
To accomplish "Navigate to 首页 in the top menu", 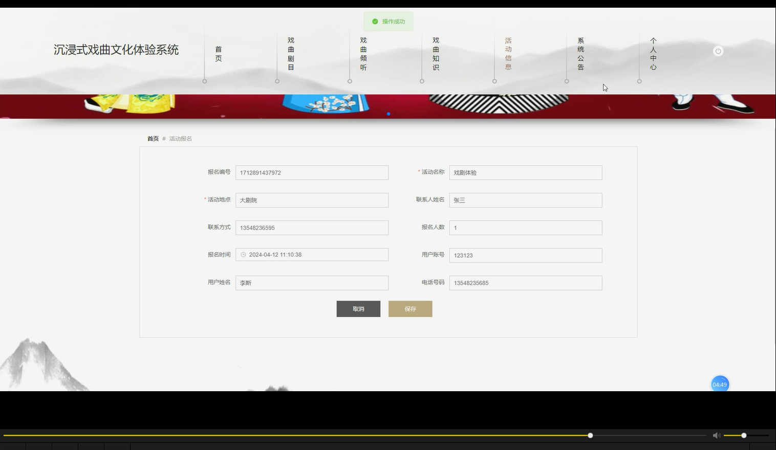I will pyautogui.click(x=218, y=54).
